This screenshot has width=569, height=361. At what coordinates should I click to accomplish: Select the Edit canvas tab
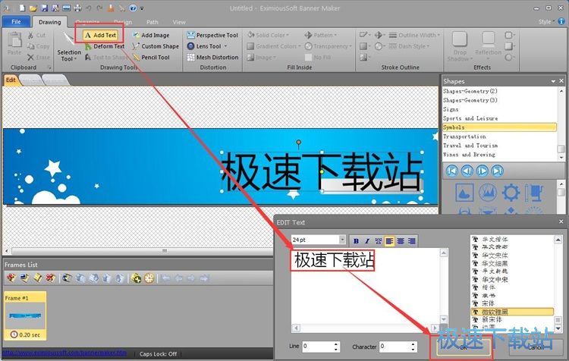click(11, 80)
